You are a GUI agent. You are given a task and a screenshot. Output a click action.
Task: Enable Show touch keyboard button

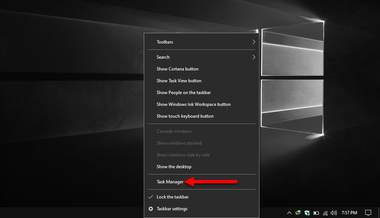tap(201, 117)
